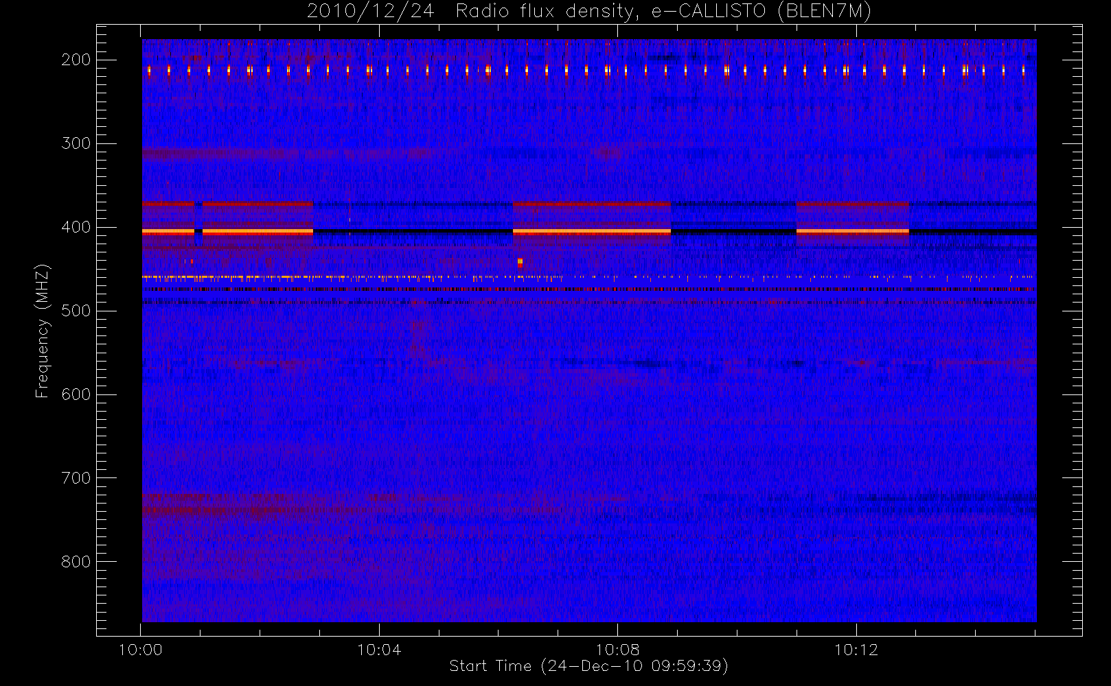Click the 10:04 time tick label
This screenshot has height=686, width=1111.
coord(379,650)
